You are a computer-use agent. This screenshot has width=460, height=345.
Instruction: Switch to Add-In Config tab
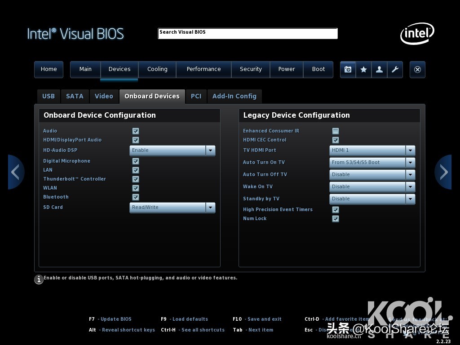coord(234,97)
